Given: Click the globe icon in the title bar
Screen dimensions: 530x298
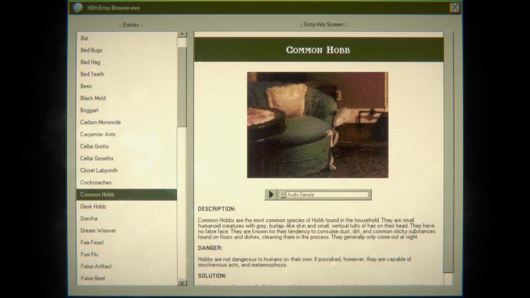Looking at the screenshot, I should (x=78, y=8).
